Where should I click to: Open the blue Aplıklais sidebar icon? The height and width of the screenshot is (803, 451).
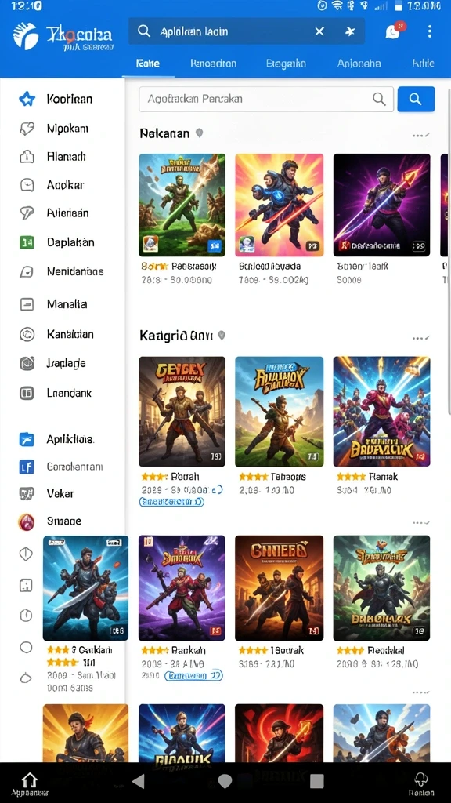pos(27,439)
